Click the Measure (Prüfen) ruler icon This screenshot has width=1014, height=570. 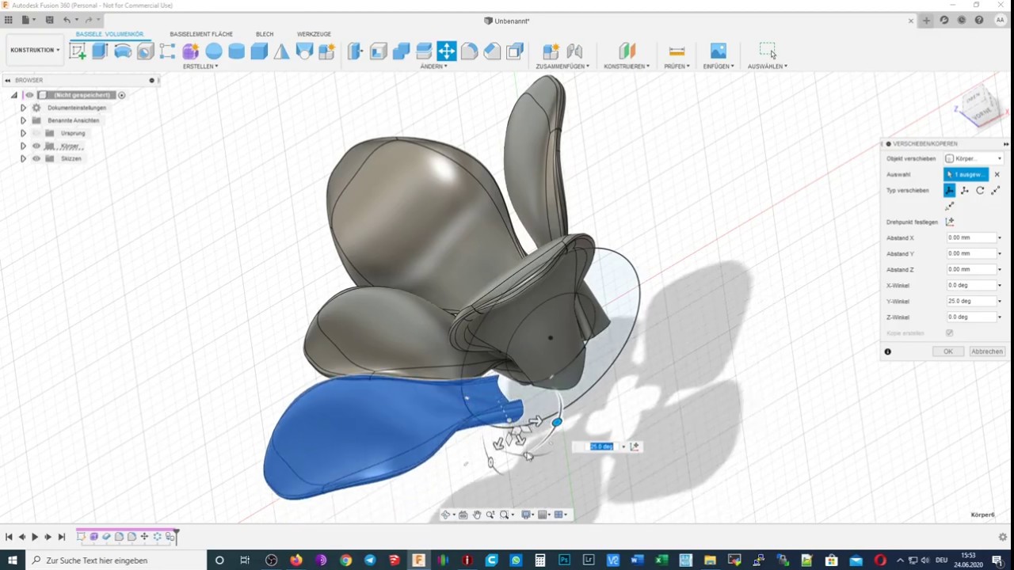click(677, 51)
